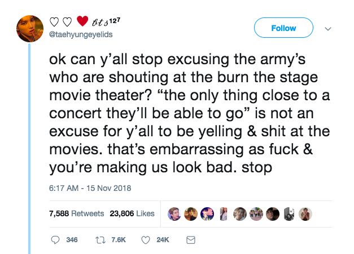Click the reply speech bubble icon

click(x=55, y=240)
